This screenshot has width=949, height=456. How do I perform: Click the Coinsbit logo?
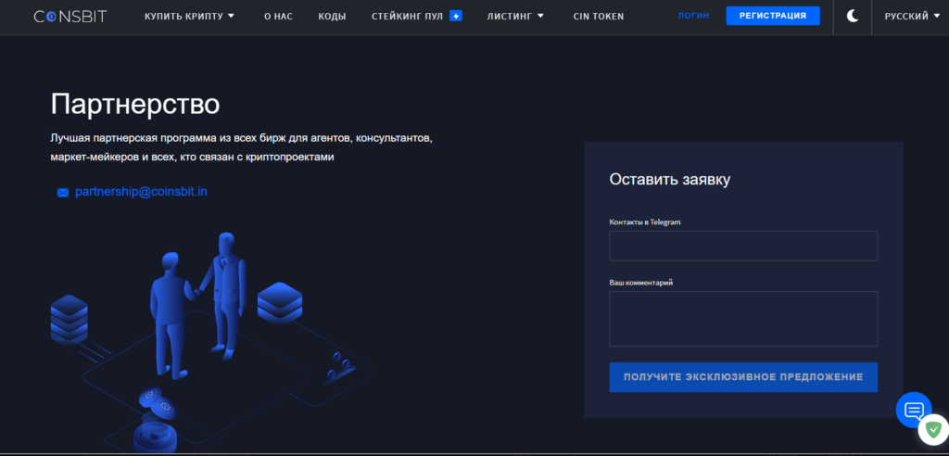(70, 17)
